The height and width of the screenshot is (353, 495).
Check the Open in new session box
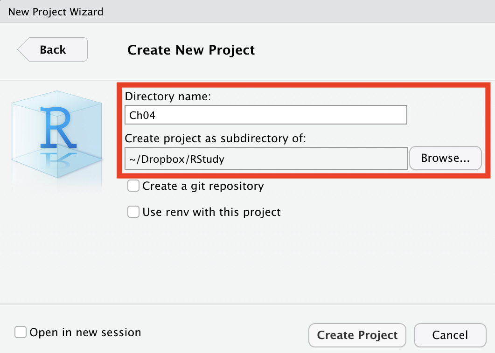(21, 332)
